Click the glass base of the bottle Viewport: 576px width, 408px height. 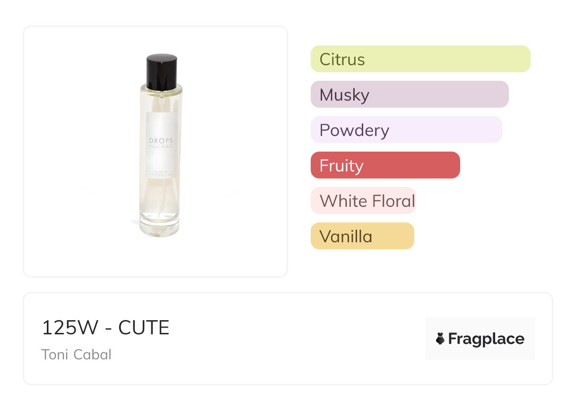159,227
